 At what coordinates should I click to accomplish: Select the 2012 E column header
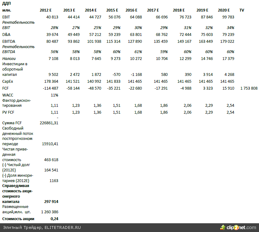[47, 10]
